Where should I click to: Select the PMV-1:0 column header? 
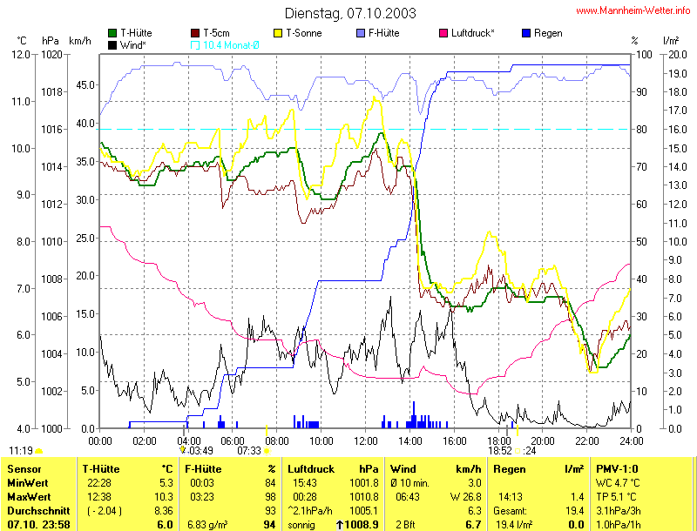click(x=615, y=469)
